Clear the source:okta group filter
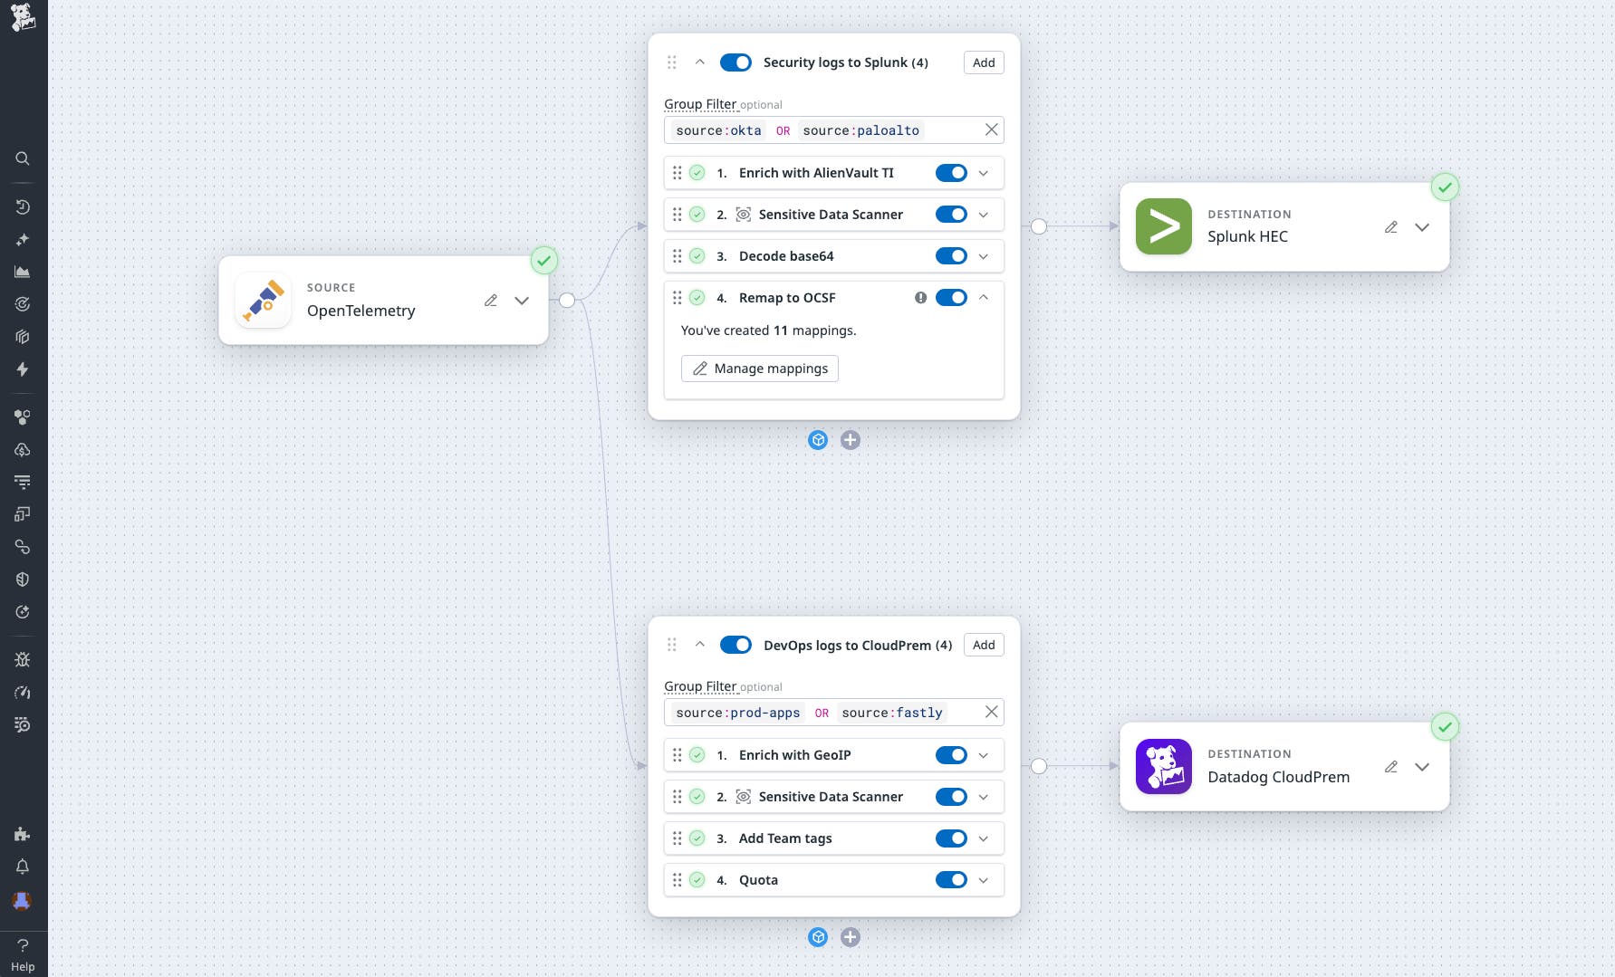The width and height of the screenshot is (1615, 977). (x=991, y=129)
